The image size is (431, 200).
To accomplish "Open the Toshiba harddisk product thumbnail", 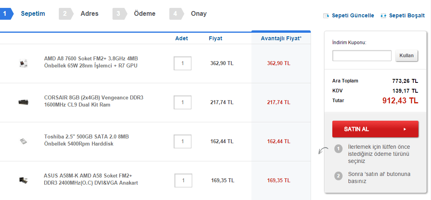I will 23,141.
